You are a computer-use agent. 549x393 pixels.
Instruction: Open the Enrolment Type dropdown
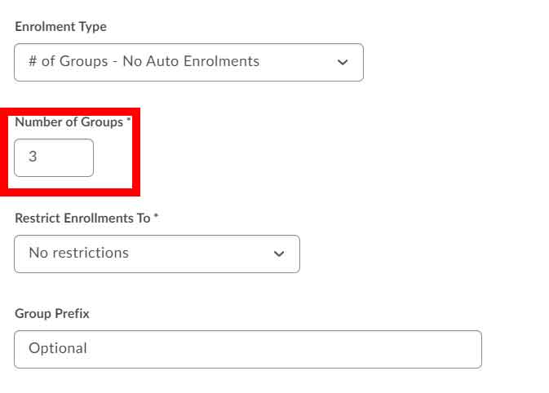click(x=188, y=62)
